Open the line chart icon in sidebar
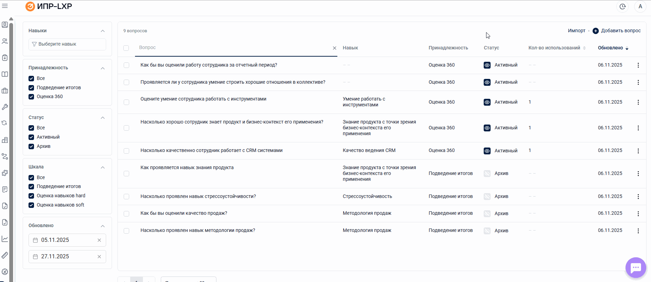Image resolution: width=651 pixels, height=282 pixels. (5, 239)
